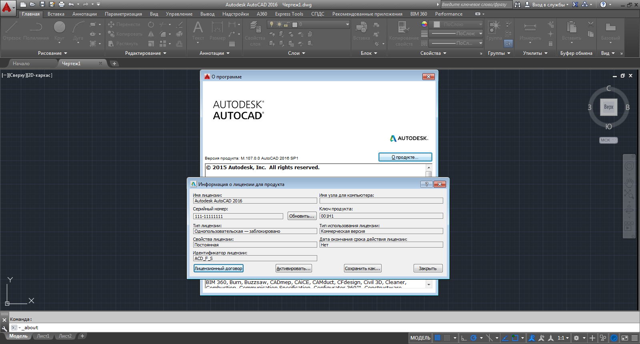The height and width of the screenshot is (344, 640).
Task: Click the New drawing icon in quick access toolbar
Action: click(x=23, y=4)
